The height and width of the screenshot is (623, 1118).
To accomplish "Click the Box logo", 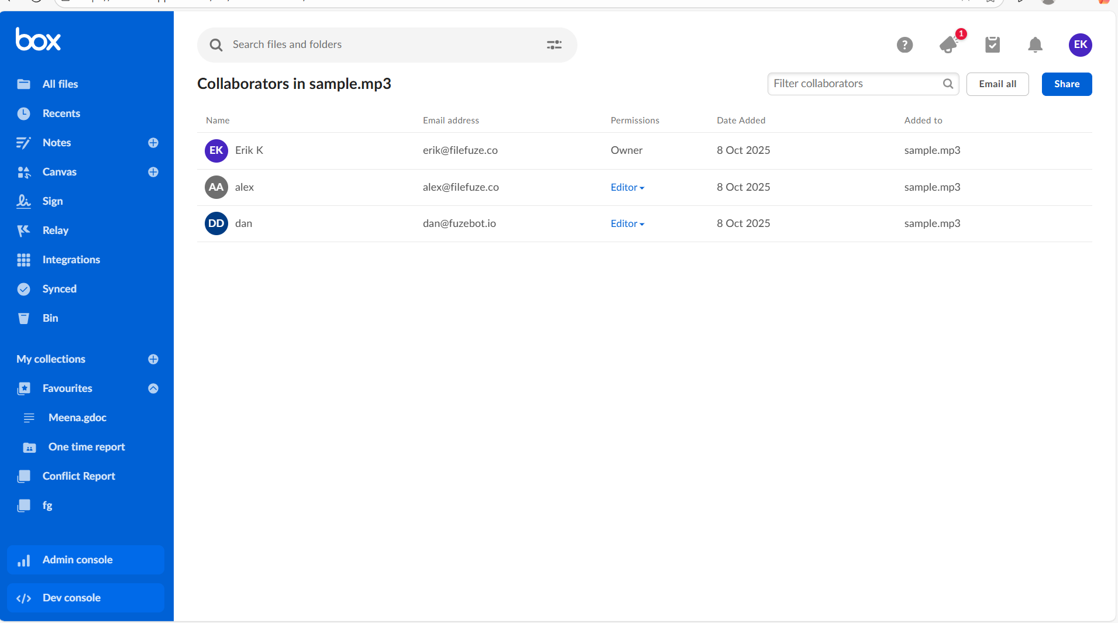I will (x=39, y=40).
